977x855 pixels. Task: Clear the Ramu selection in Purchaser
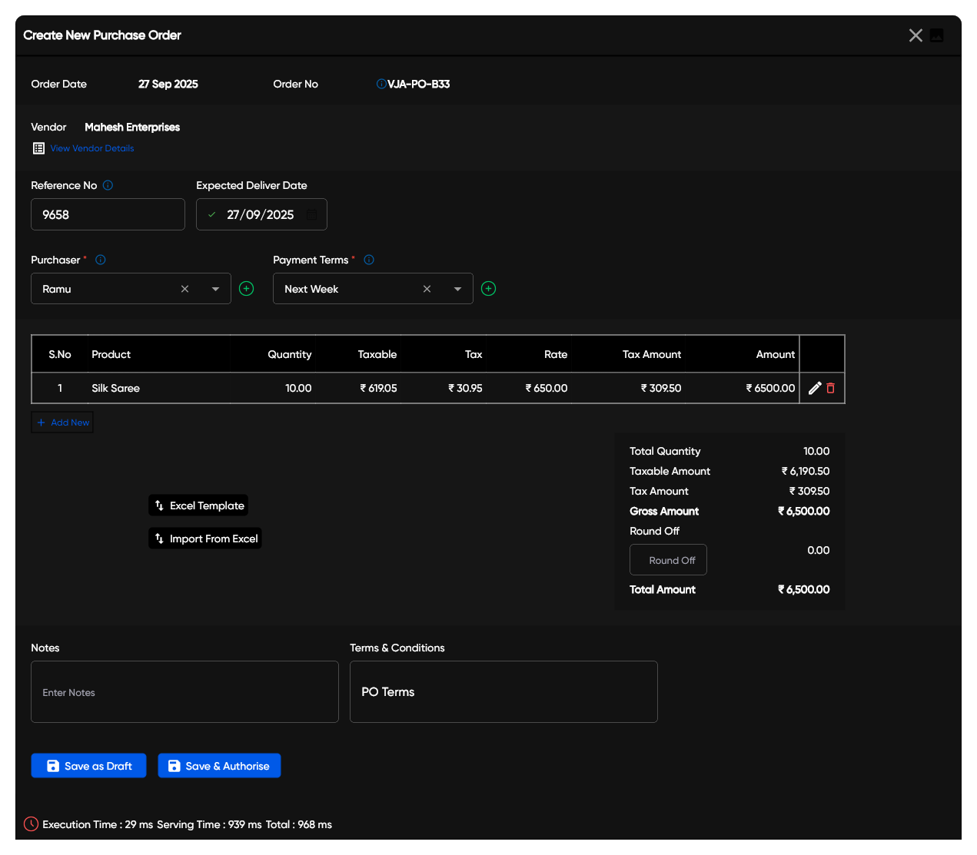click(184, 289)
